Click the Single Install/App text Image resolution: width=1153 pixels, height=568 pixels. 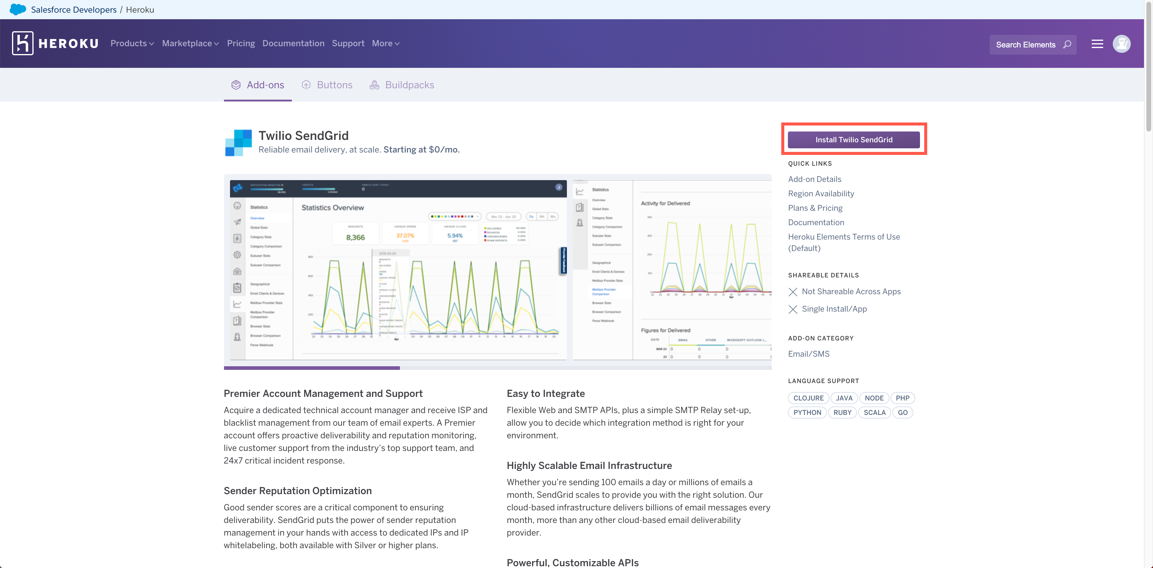[834, 309]
